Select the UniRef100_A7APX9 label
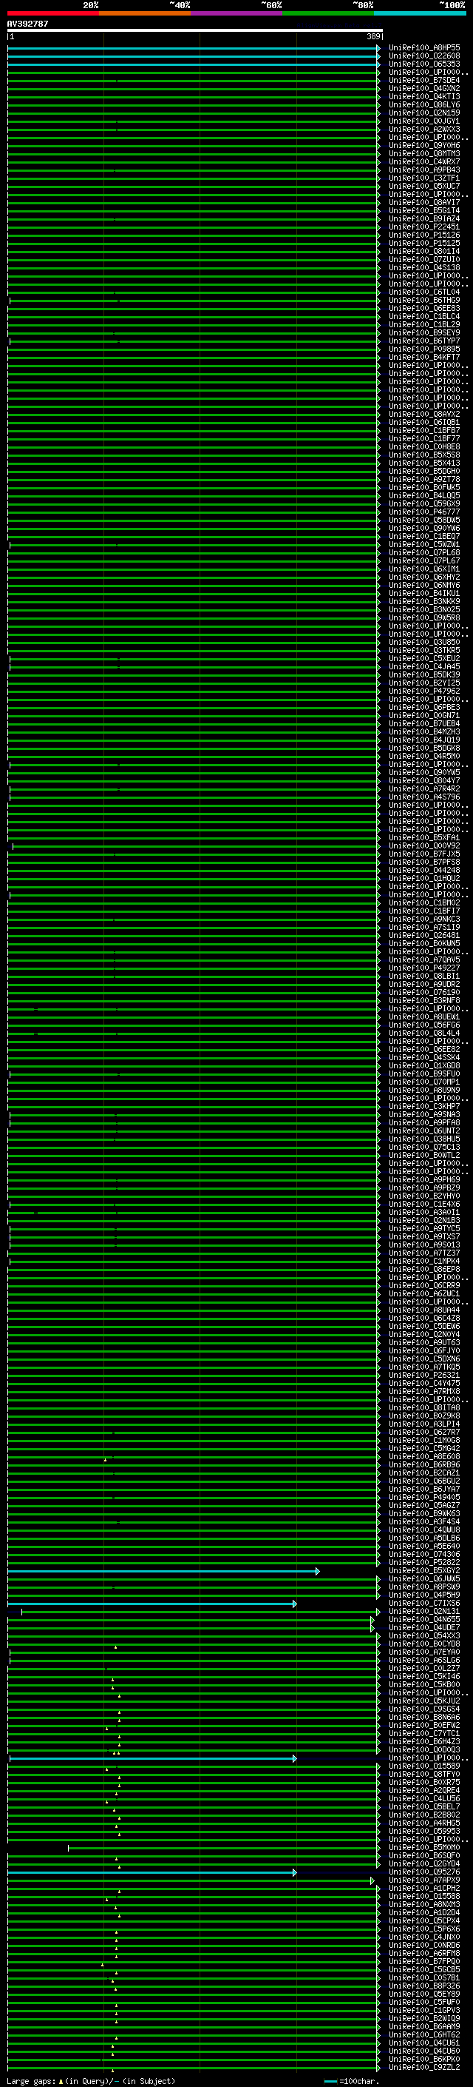Screen dimensions: 473x2087 click(x=424, y=1880)
